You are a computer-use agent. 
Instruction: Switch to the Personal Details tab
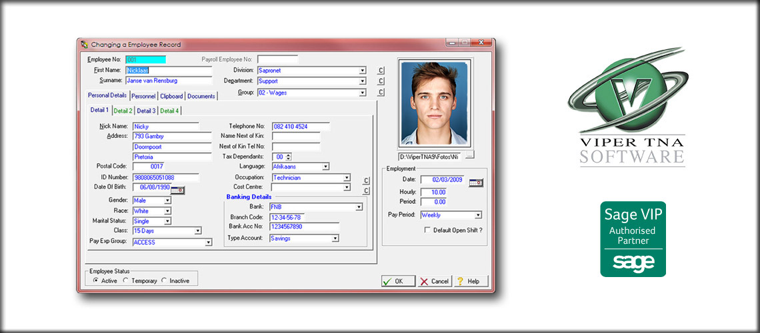pos(107,95)
